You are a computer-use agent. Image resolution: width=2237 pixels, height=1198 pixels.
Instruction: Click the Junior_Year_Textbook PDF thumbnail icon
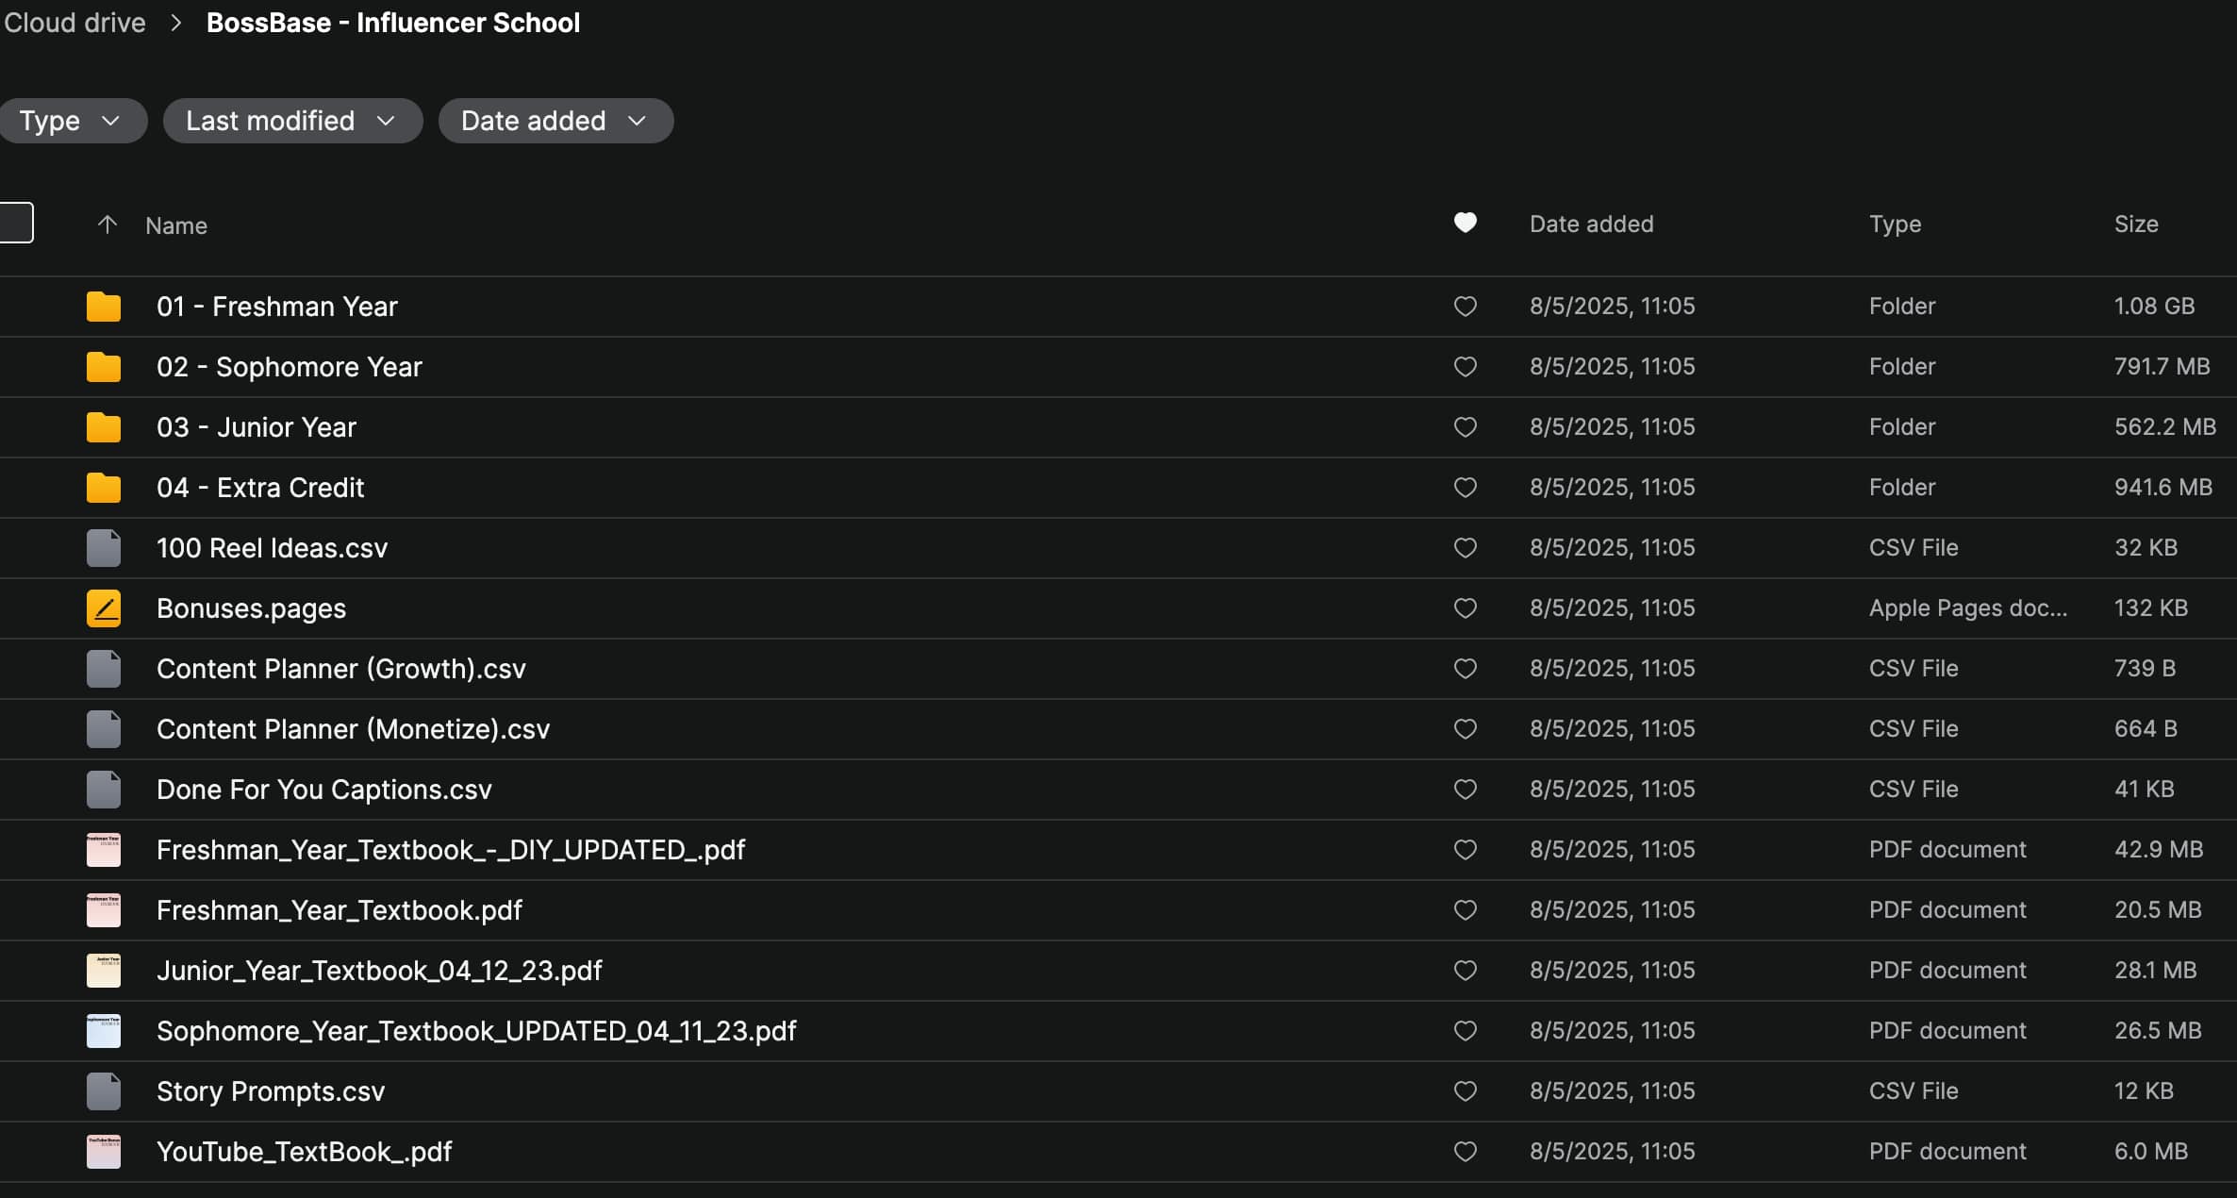104,971
